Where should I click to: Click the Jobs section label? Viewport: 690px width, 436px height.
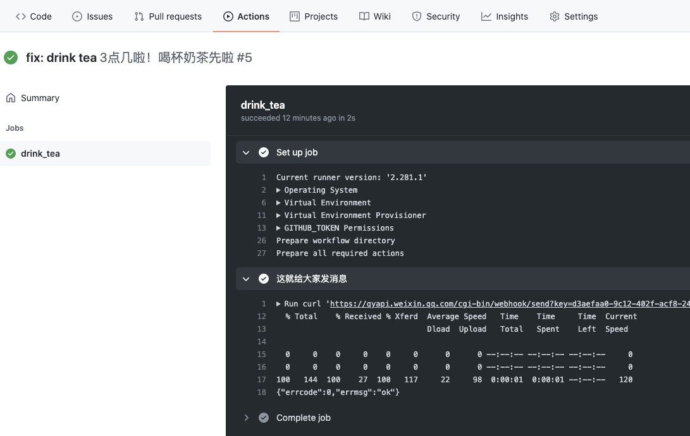pyautogui.click(x=15, y=128)
